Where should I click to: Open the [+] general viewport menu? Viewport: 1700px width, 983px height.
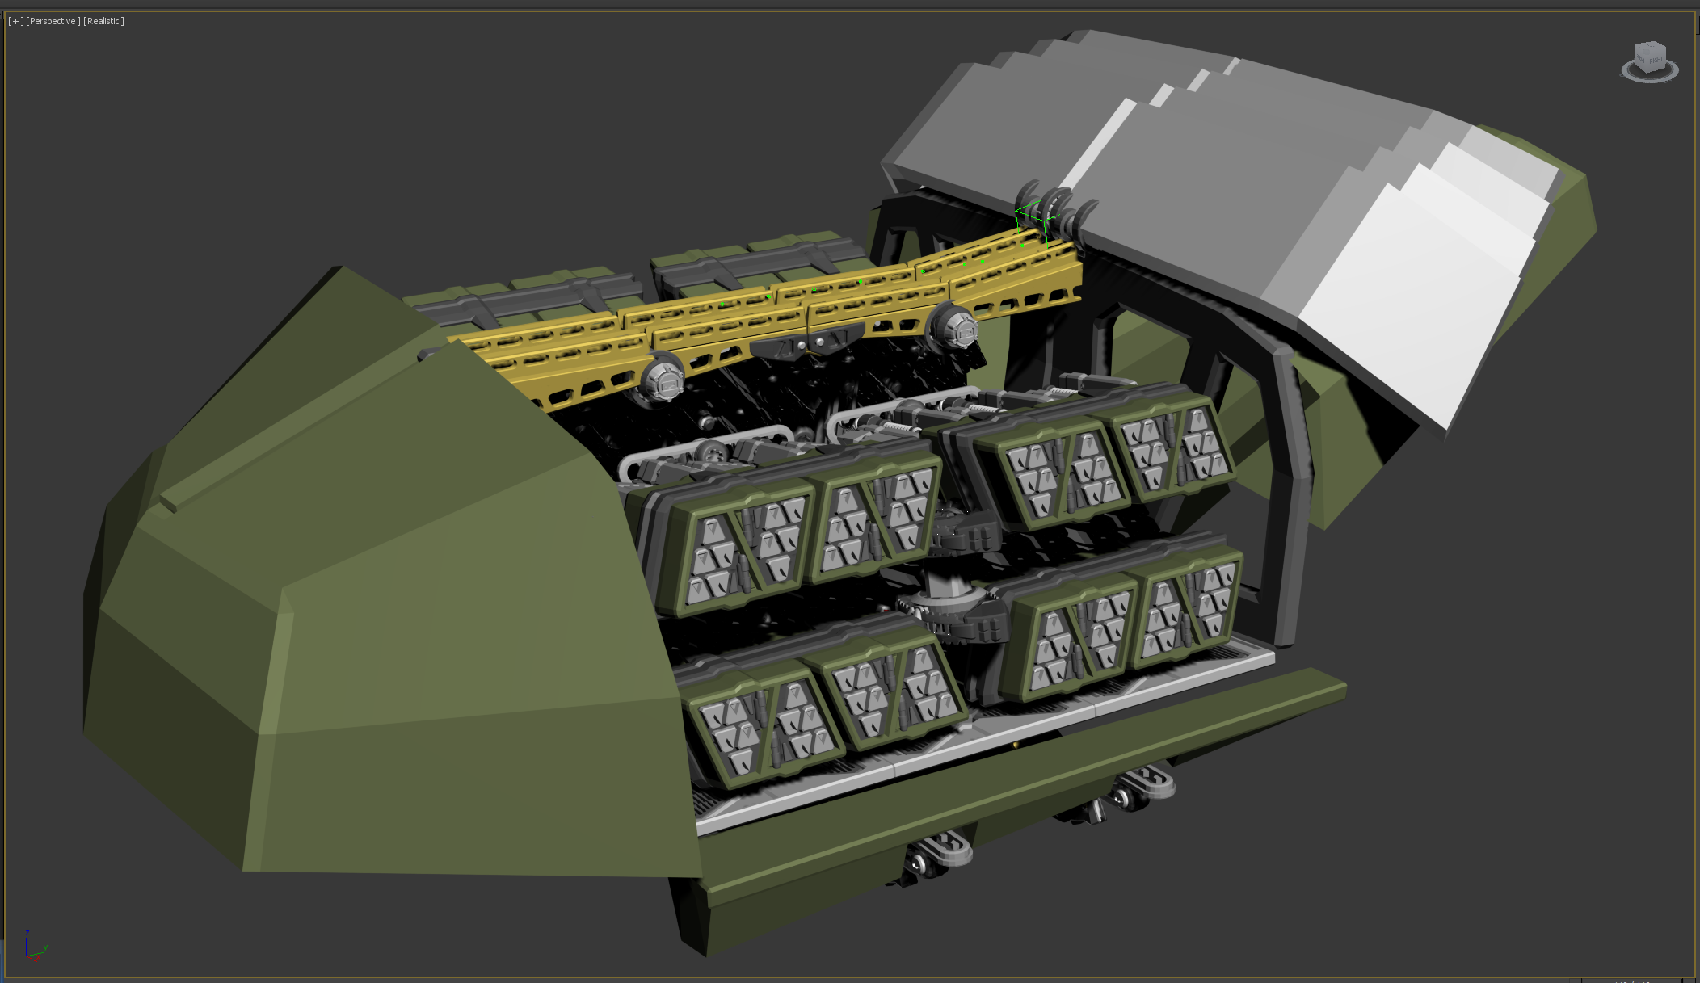click(x=15, y=21)
